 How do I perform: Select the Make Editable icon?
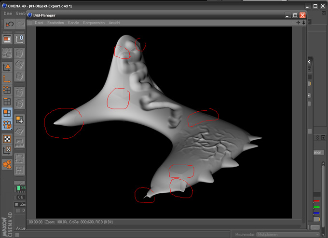pyautogui.click(x=20, y=40)
